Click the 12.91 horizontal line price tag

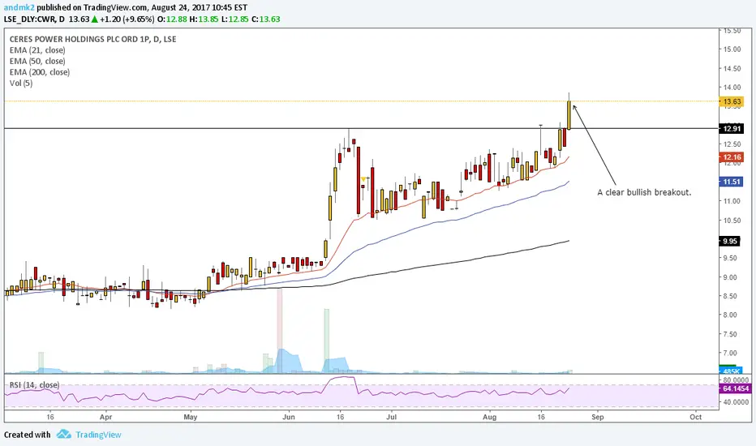pos(732,128)
